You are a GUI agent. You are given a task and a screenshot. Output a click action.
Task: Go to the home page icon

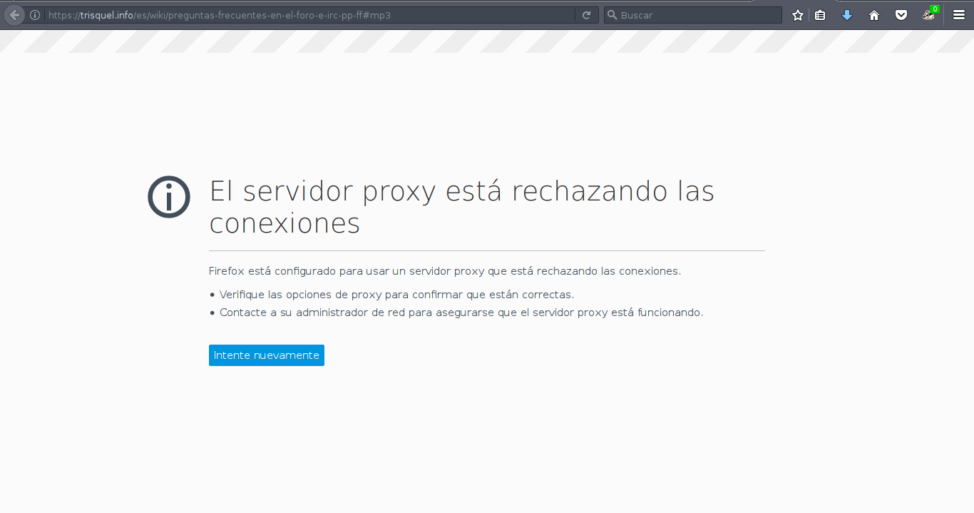pos(874,15)
